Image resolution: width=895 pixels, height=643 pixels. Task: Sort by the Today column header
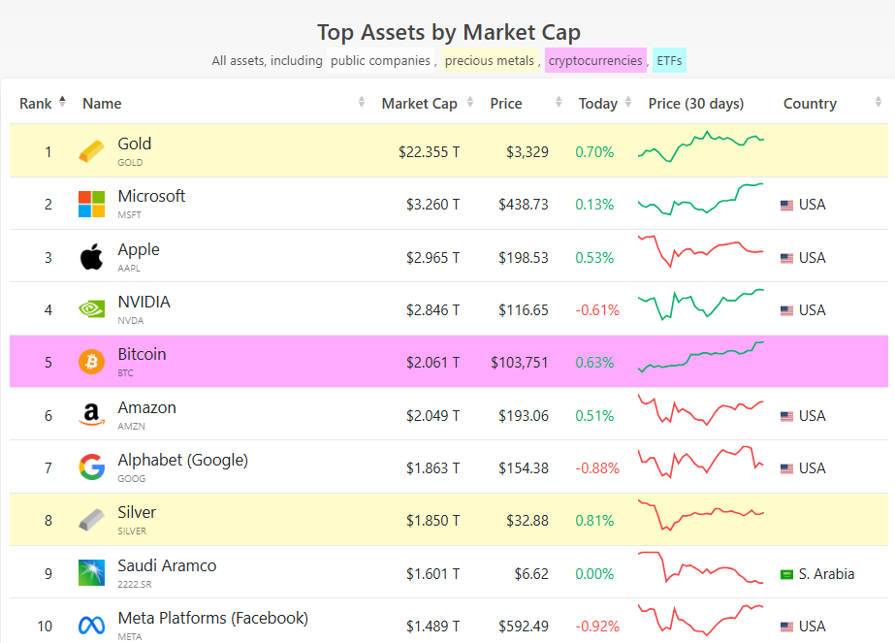tap(597, 104)
